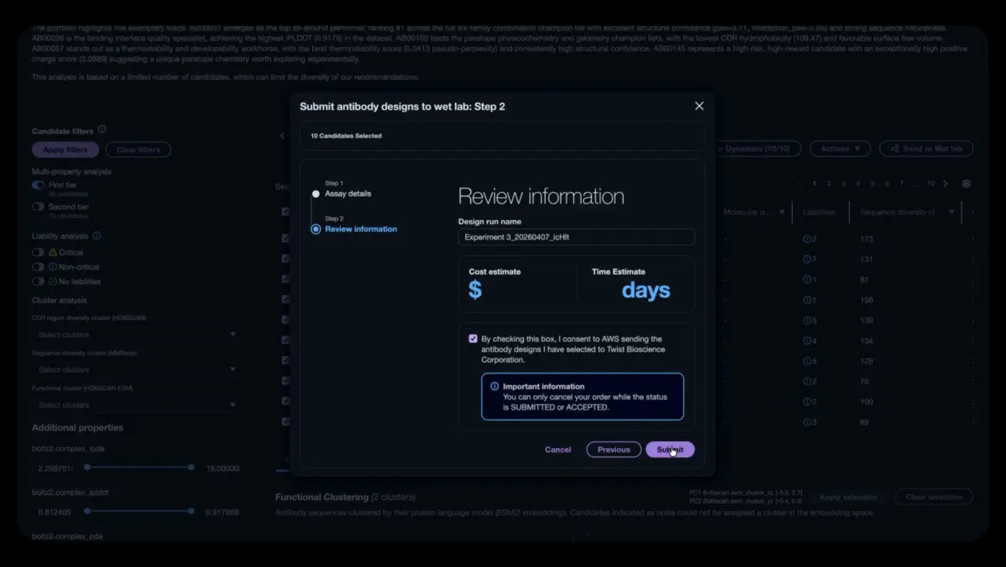Screen dimensions: 1006x567
Task: Open page 10 of the table
Action: coord(931,183)
